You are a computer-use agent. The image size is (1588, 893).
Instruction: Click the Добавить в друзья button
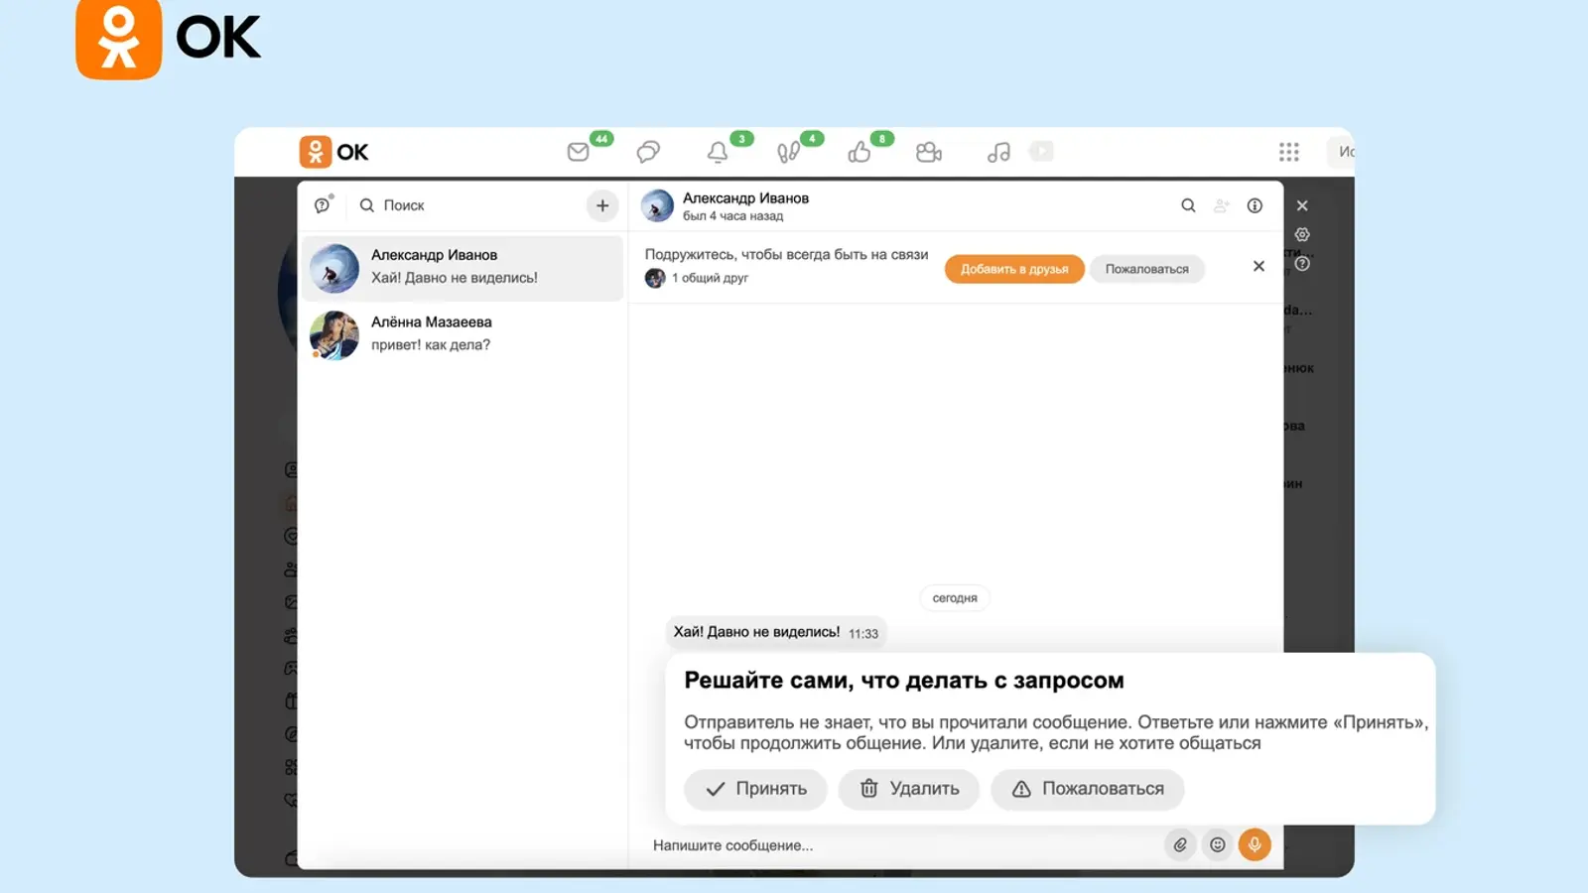point(1014,269)
